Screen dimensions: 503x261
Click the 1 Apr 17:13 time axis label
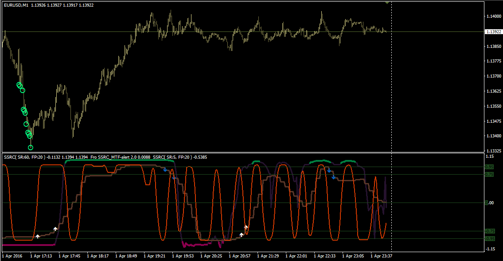point(41,256)
